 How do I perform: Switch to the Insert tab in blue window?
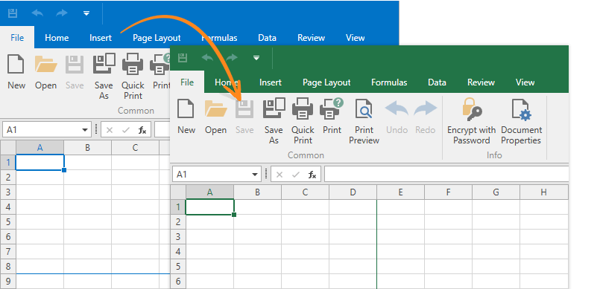point(101,38)
